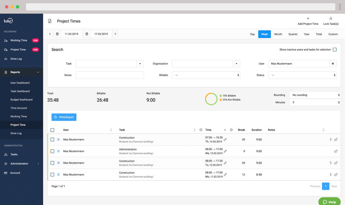Open the Rounding dropdown
Viewport: 345px width, 205px height.
point(314,95)
